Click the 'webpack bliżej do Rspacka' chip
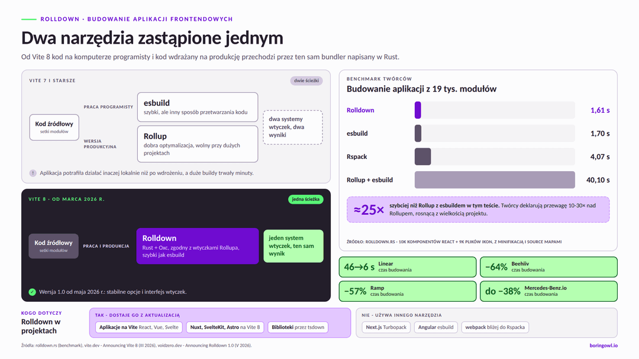 (x=495, y=327)
